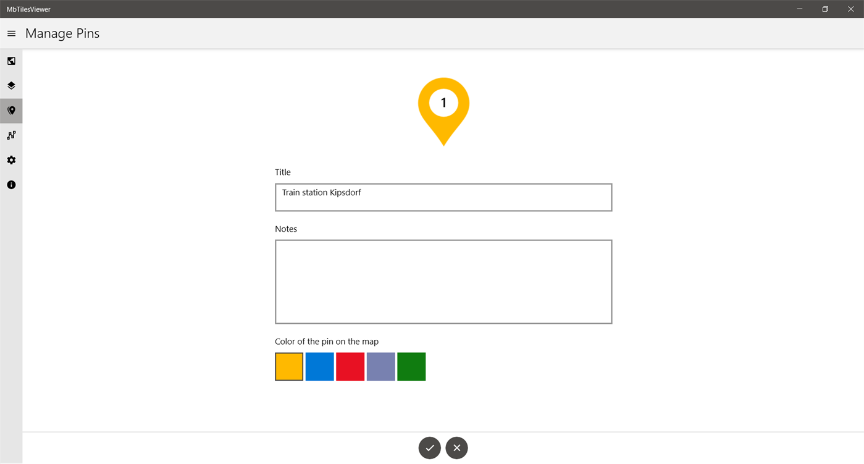Select the tracks/routes icon in the sidebar
Viewport: 864px width, 464px height.
[11, 135]
